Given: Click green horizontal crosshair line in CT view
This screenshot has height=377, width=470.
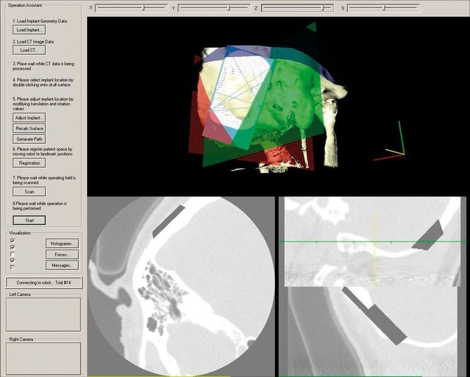Looking at the screenshot, I should (372, 242).
